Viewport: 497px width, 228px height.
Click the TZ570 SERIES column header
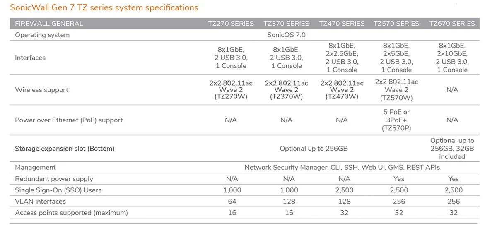[x=396, y=24]
